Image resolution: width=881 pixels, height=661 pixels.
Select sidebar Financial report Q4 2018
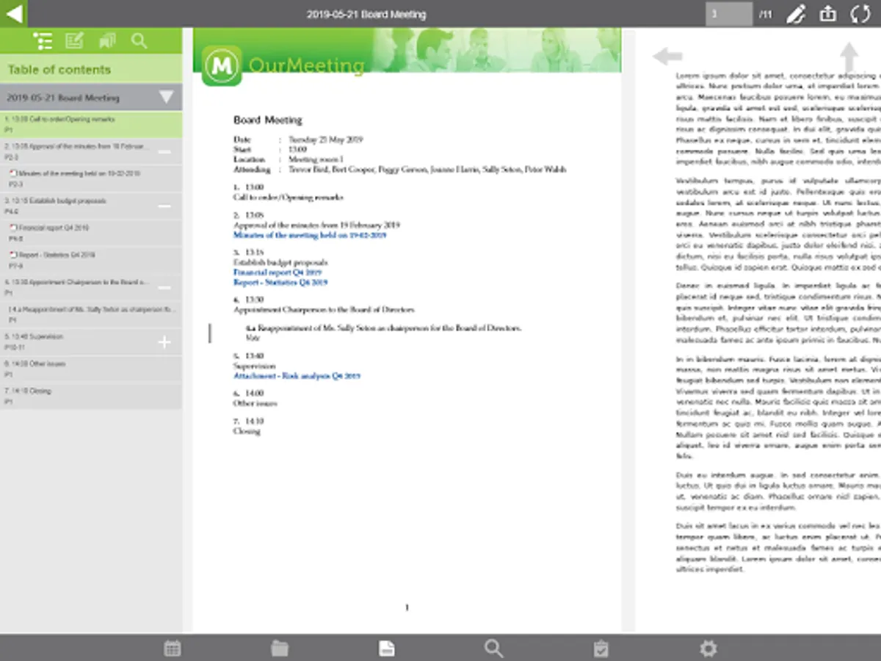(91, 233)
